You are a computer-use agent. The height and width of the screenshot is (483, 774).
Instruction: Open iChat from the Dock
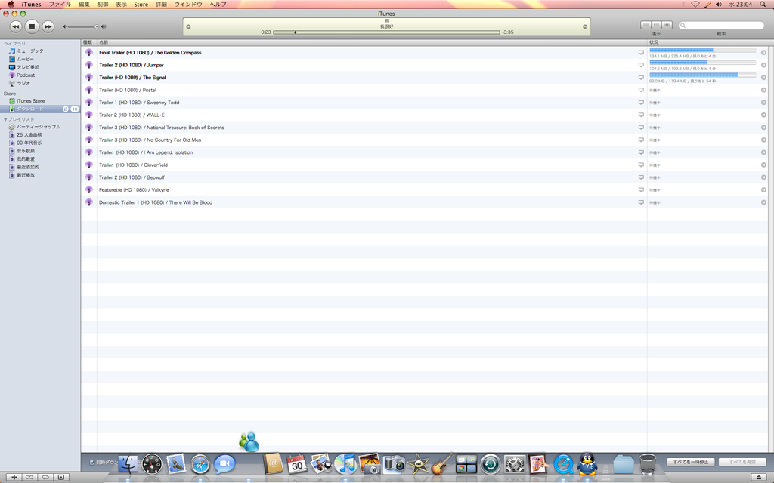click(x=224, y=464)
